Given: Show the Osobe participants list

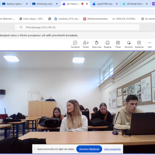Looking at the screenshot, I should 86,44.
